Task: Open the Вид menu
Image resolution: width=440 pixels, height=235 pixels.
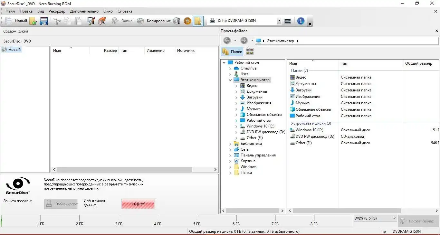Action: tap(41, 11)
